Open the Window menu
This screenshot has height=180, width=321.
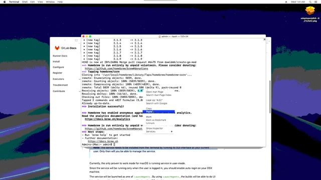click(x=50, y=2)
